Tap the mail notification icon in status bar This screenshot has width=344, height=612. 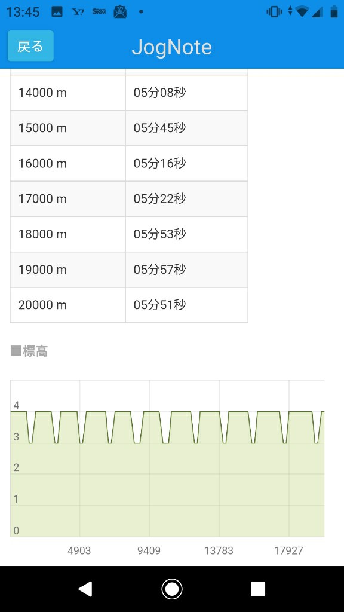120,12
